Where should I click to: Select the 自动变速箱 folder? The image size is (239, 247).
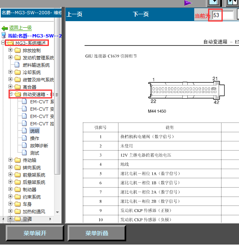(x=38, y=94)
